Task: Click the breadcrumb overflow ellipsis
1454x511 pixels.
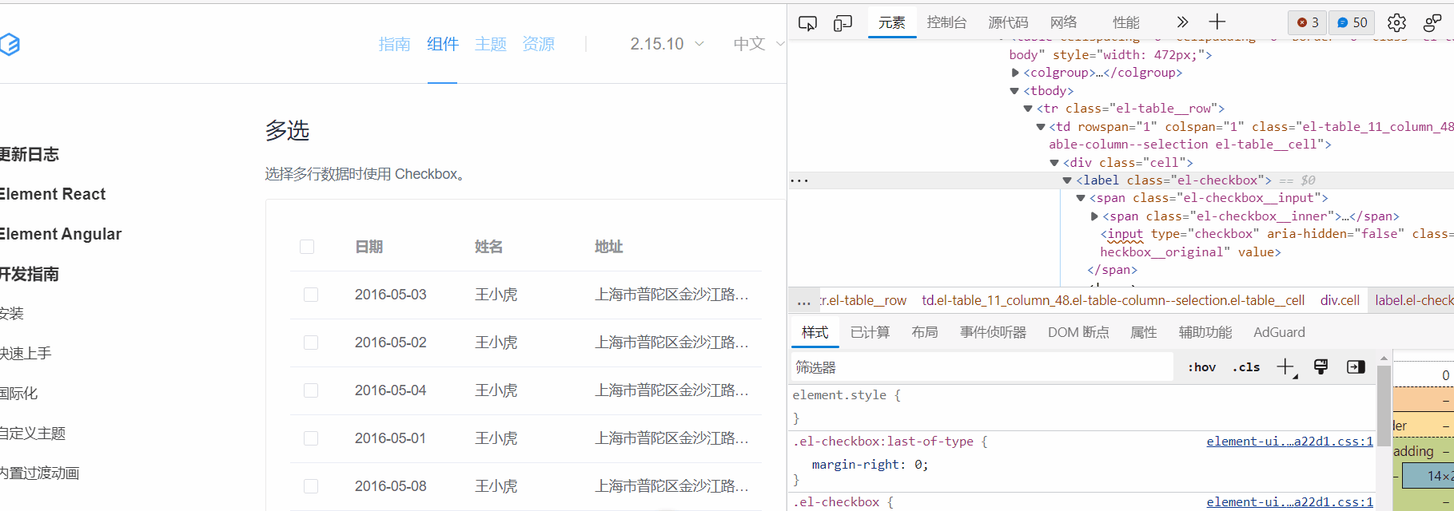Action: pos(803,301)
